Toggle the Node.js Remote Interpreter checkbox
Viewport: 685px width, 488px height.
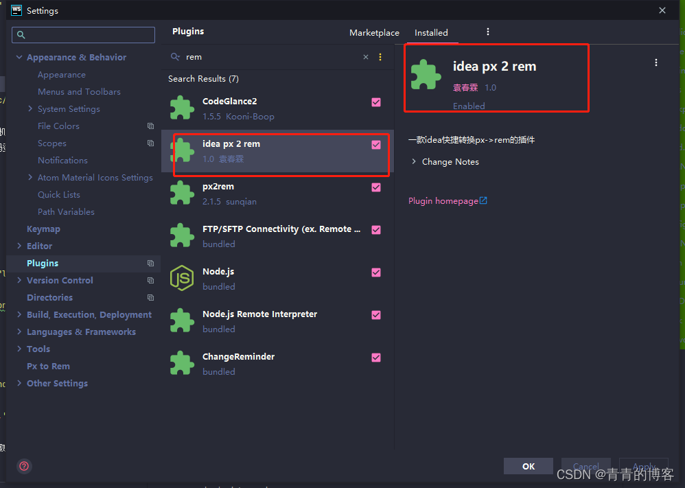click(376, 315)
